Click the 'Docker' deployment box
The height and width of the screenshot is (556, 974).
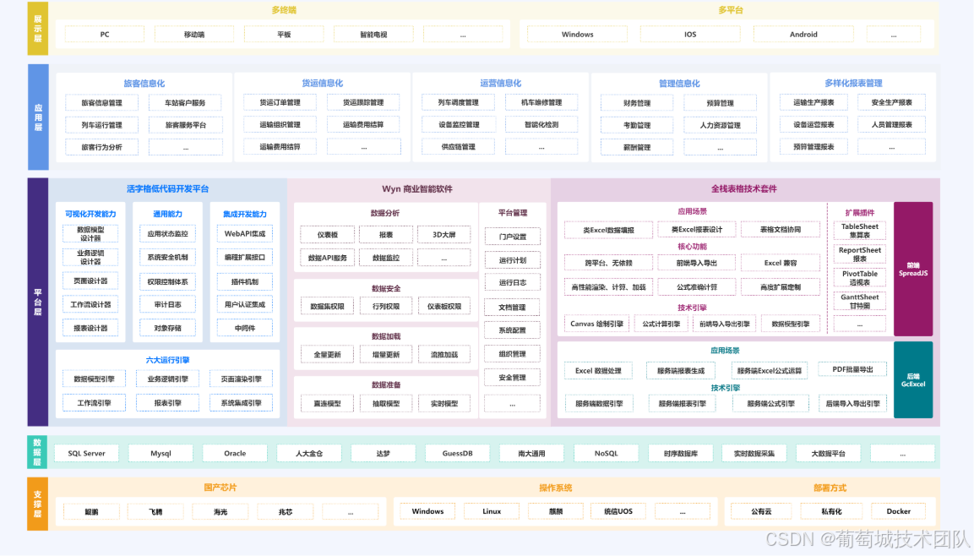click(x=898, y=511)
